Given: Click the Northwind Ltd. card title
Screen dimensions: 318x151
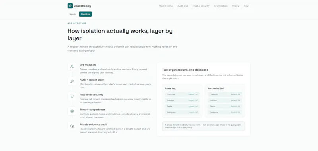Looking at the screenshot, I should click(x=216, y=89).
